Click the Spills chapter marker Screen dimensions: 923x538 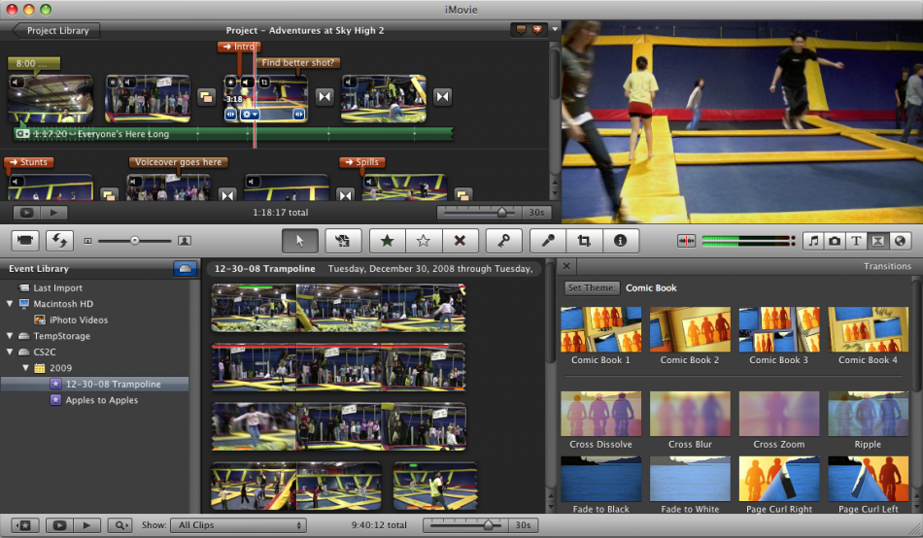[x=361, y=162]
